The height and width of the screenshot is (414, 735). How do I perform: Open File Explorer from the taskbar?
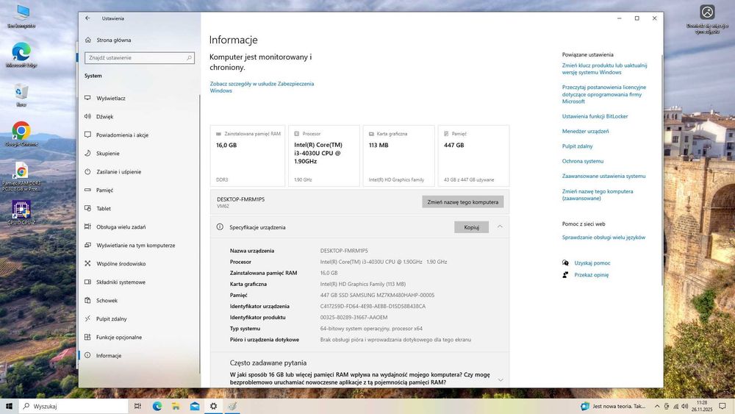176,406
